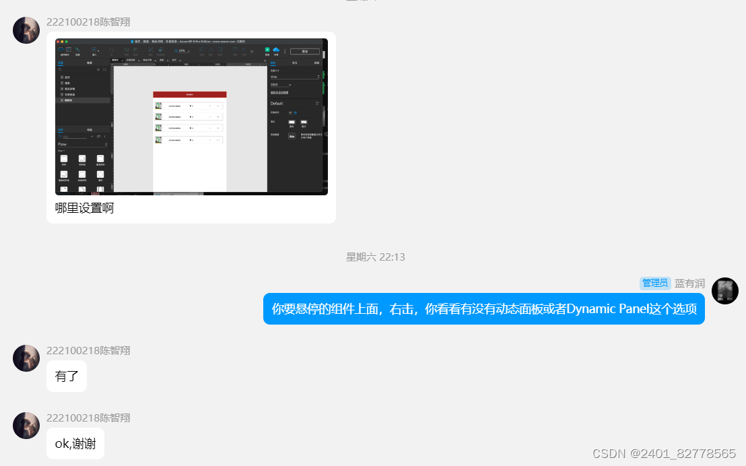Open 蓝有润's profile avatar
746x466 pixels.
point(724,291)
